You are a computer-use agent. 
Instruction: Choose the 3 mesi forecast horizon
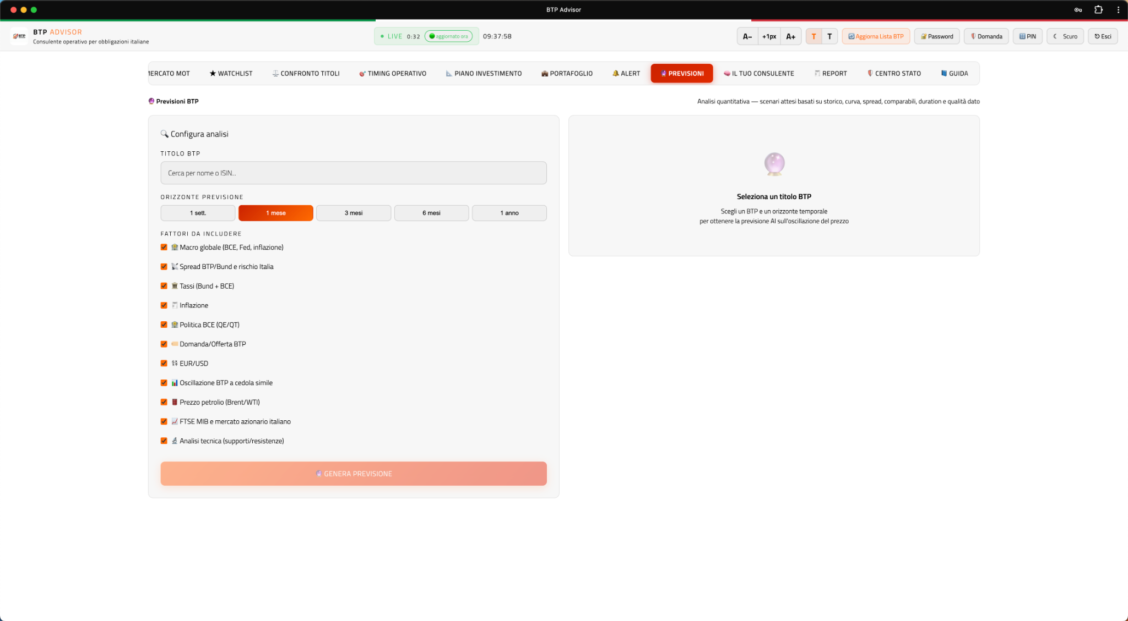pos(353,213)
